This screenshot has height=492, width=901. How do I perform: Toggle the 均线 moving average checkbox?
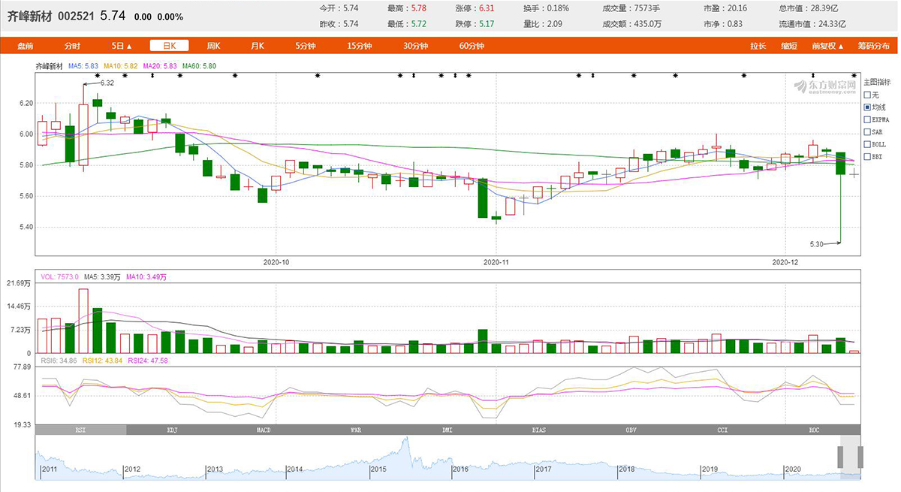[x=867, y=107]
